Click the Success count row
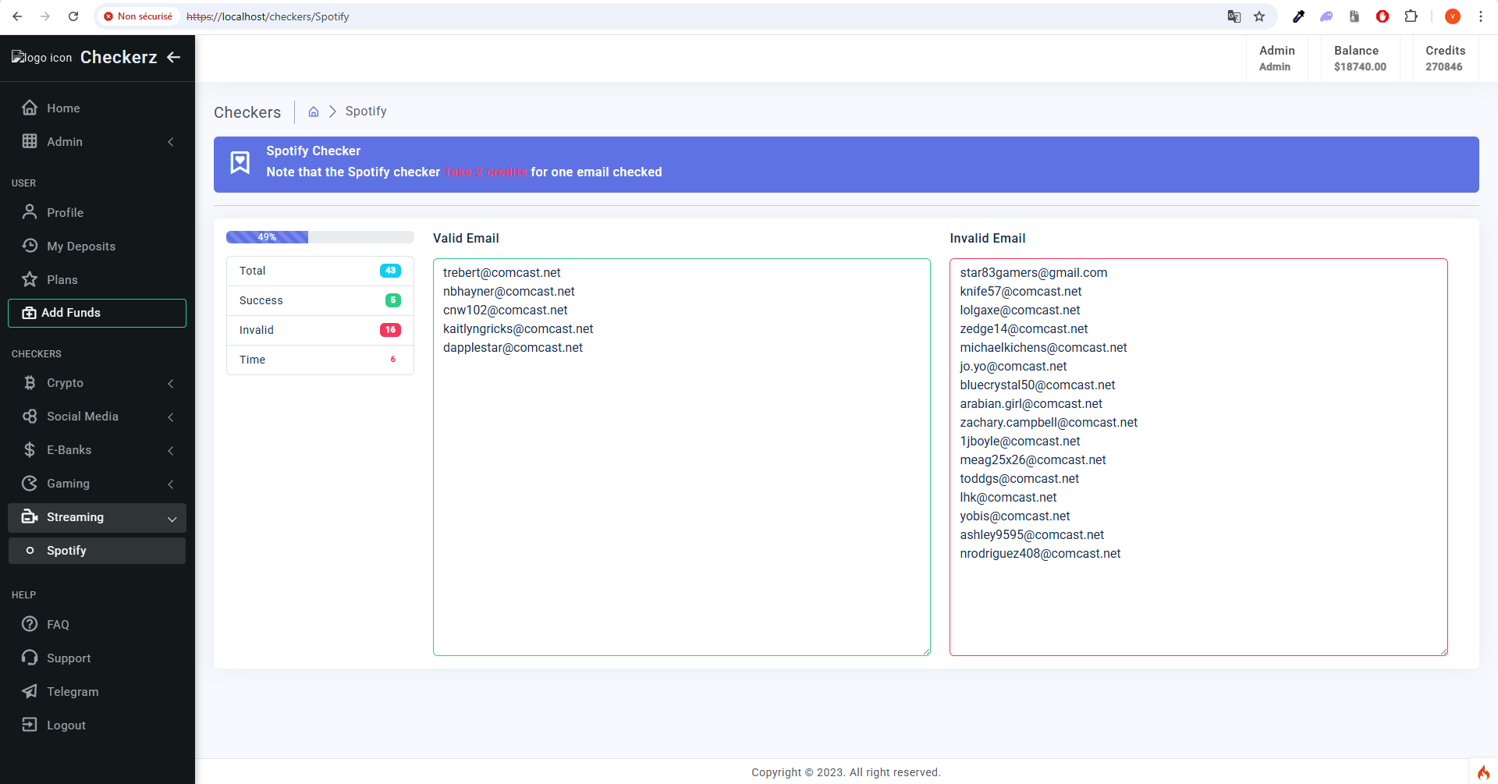1498x784 pixels. click(x=320, y=300)
